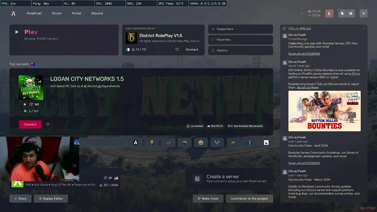The image size is (377, 212).
Task: Click the US flag beside boost count 29
Action: click(x=116, y=178)
